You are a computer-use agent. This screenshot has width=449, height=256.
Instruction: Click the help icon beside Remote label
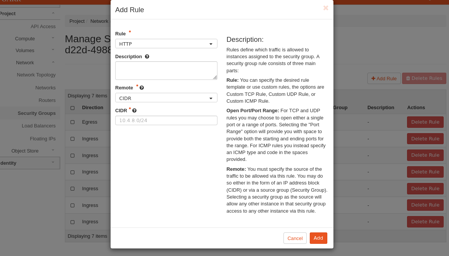tap(142, 88)
